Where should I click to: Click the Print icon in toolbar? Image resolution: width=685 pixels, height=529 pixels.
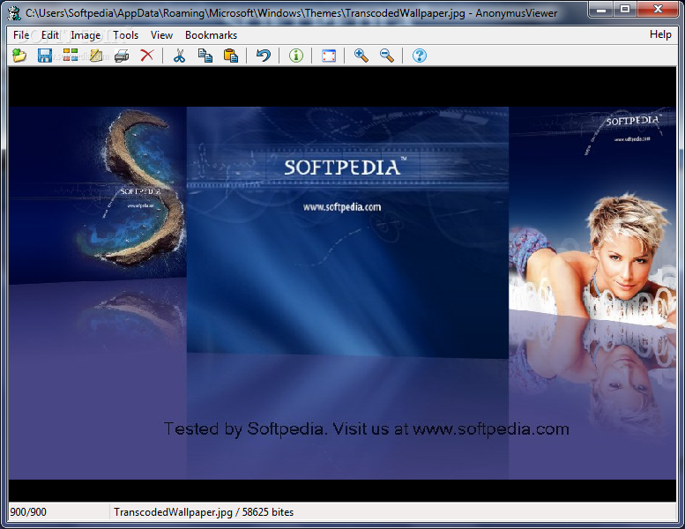(122, 56)
